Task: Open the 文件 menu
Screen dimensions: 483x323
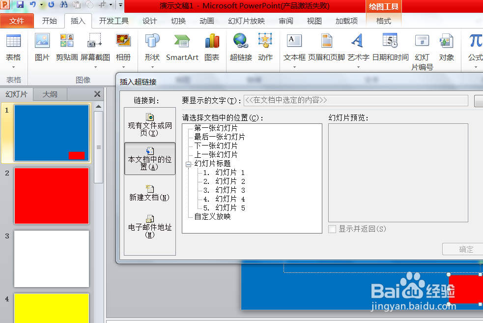Action: (x=17, y=21)
